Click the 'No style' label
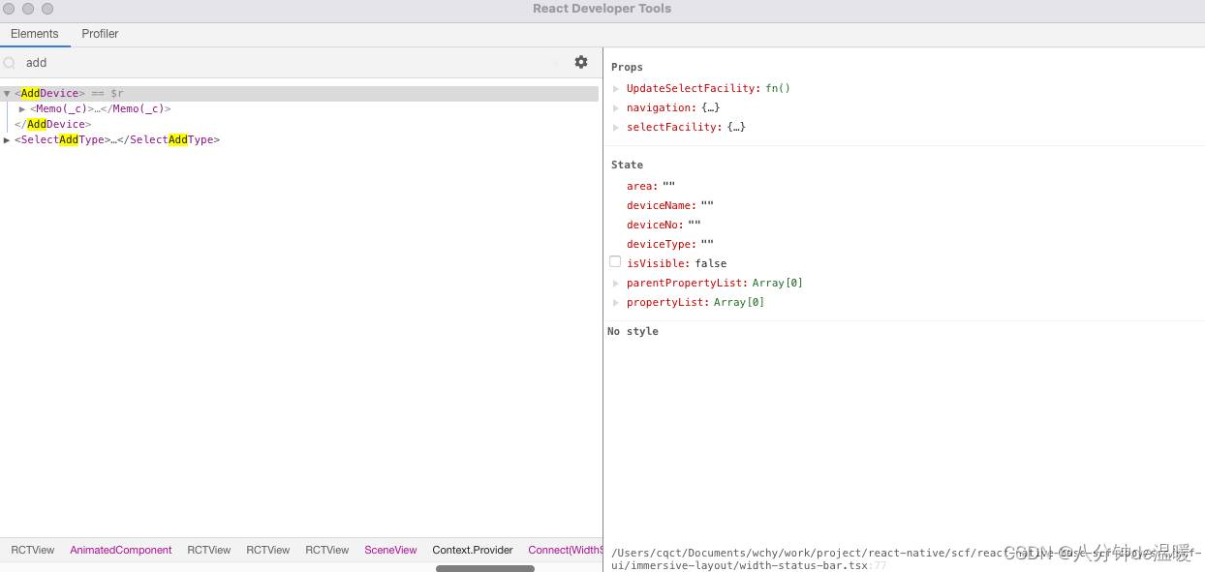 (633, 331)
